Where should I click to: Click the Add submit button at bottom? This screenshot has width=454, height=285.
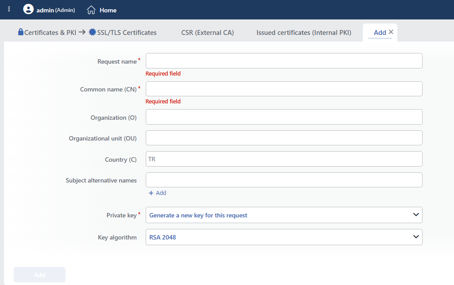click(x=40, y=274)
